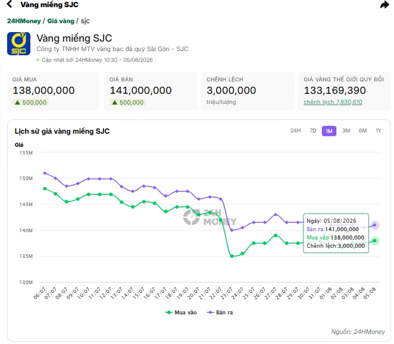Click the Lịch sử giá vàng miếng SJC heading
This screenshot has width=394, height=344.
[62, 131]
